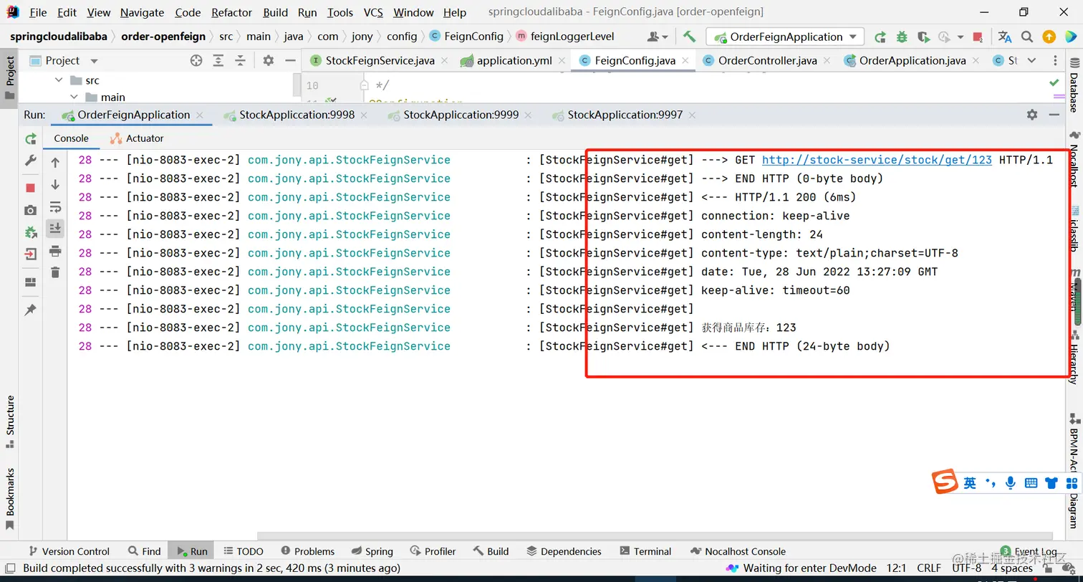Viewport: 1083px width, 582px height.
Task: Start debugging with the green bug icon in the main toolbar
Action: [x=902, y=37]
